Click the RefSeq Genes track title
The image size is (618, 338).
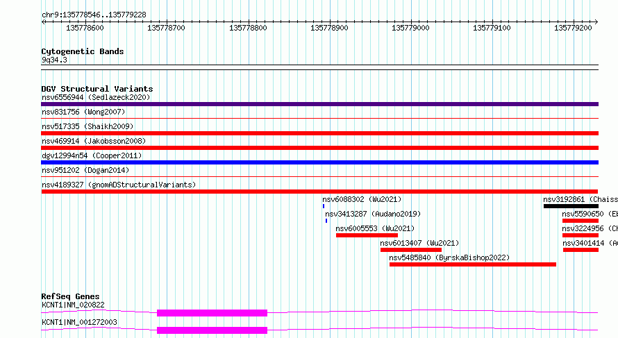(71, 296)
